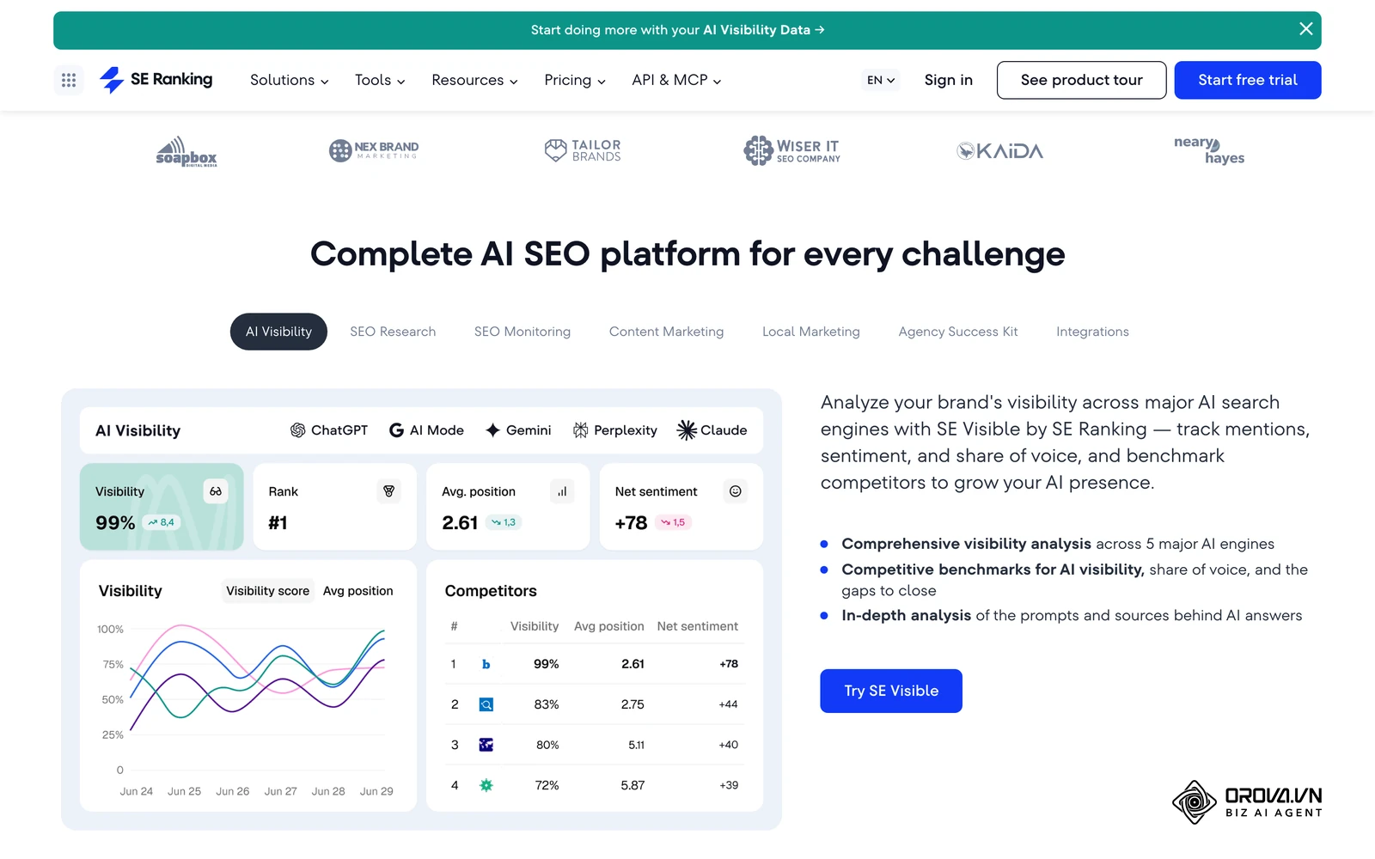1375x859 pixels.
Task: Switch to the Local Marketing tab
Action: tap(810, 332)
